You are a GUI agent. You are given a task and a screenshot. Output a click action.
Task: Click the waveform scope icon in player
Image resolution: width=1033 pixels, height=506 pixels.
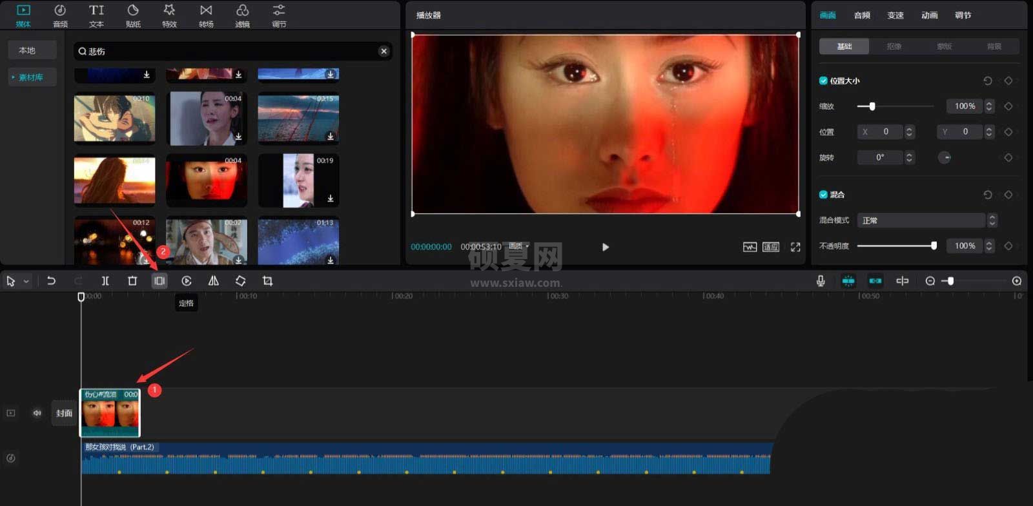click(750, 247)
